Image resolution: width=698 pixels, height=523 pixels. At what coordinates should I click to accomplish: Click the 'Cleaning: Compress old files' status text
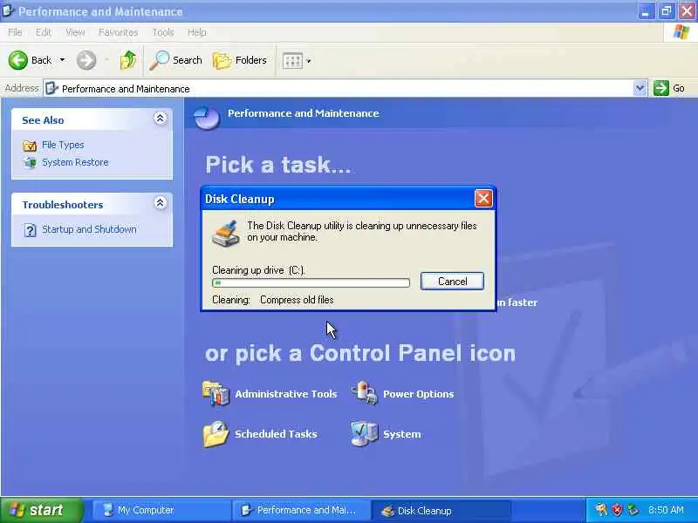[273, 300]
